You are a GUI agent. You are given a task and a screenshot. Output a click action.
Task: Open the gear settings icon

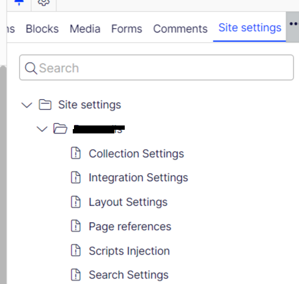click(43, 2)
